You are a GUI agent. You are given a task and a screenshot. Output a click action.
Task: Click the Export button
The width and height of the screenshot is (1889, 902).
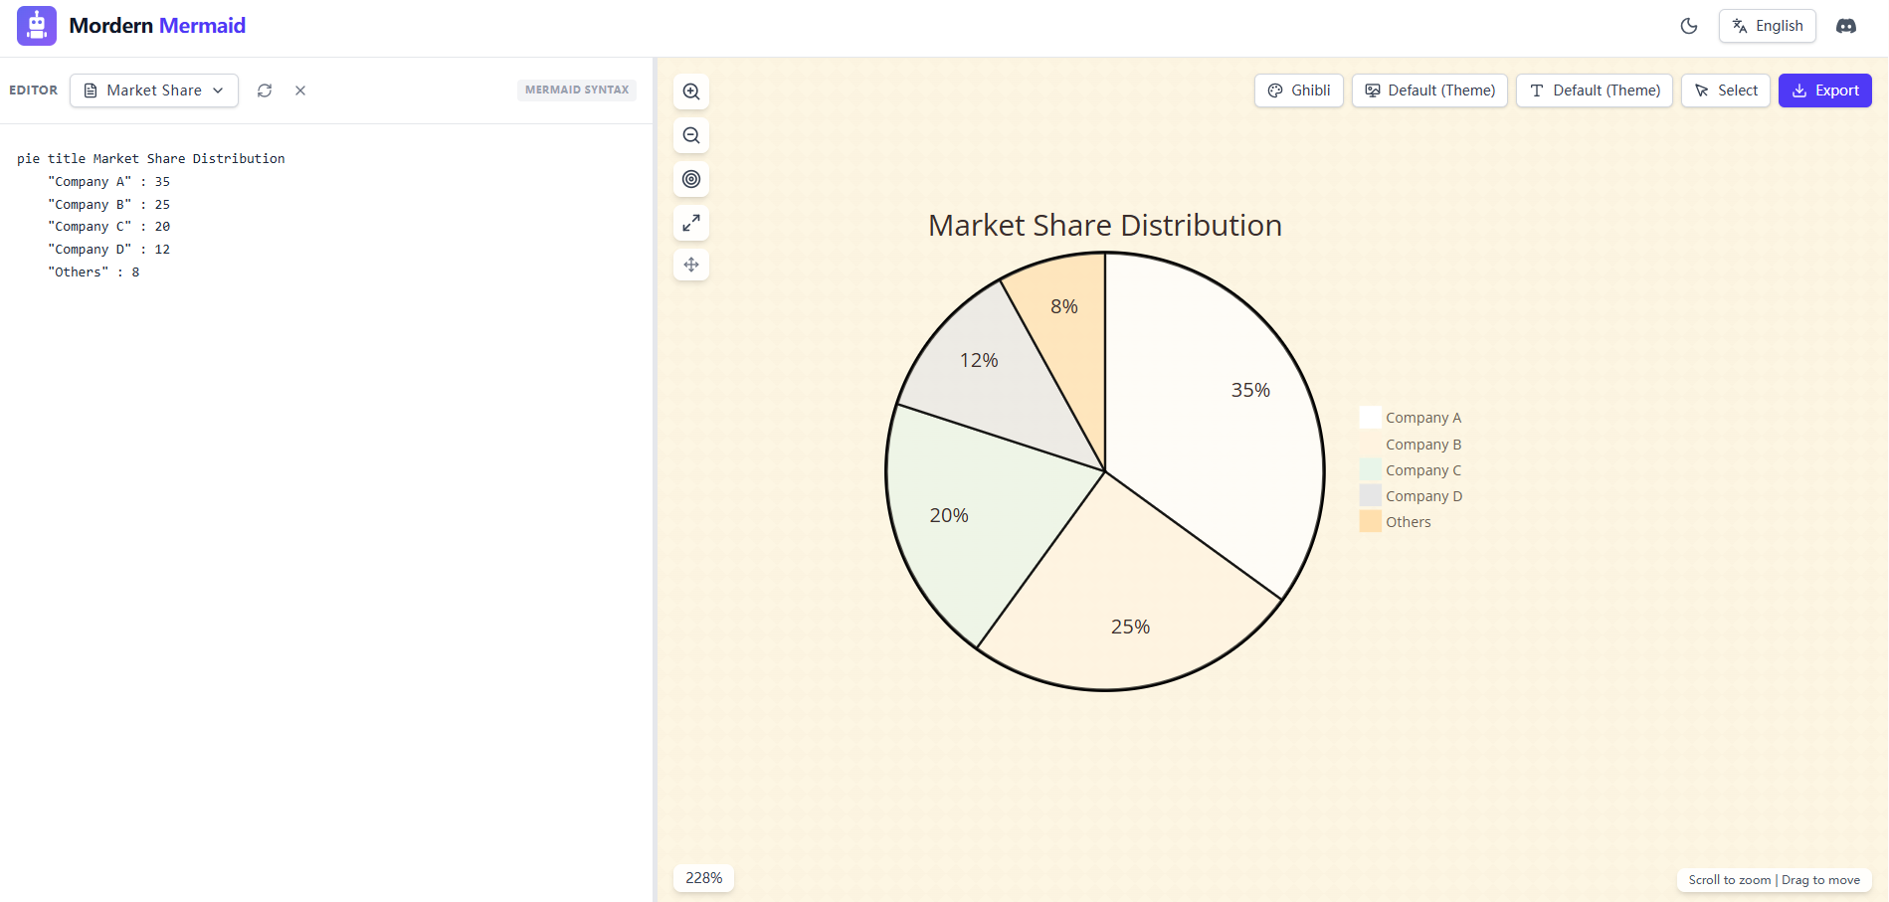1824,90
